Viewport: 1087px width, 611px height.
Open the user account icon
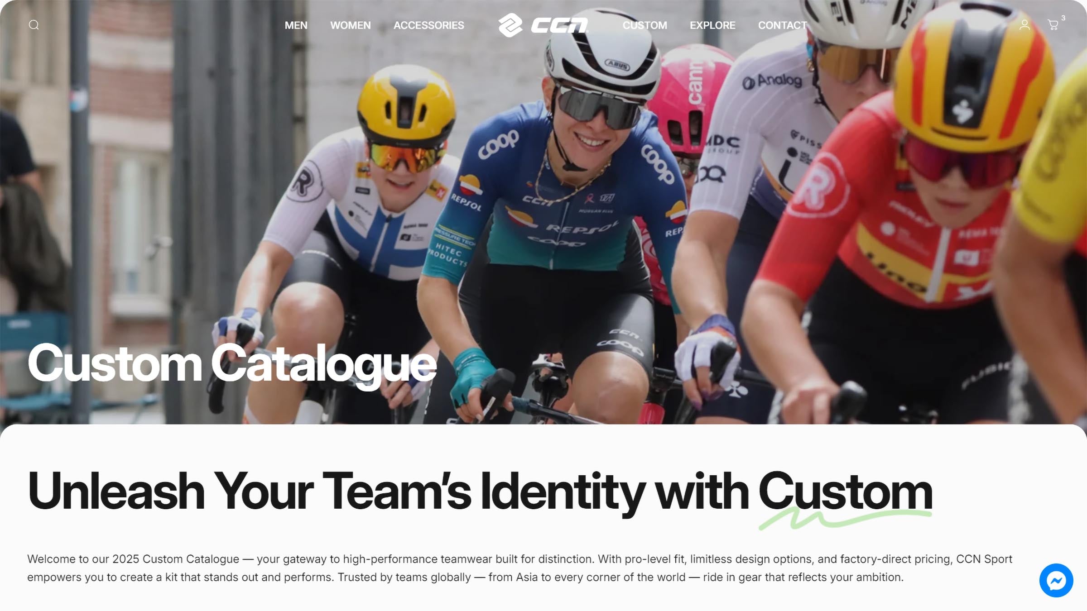[x=1024, y=25]
